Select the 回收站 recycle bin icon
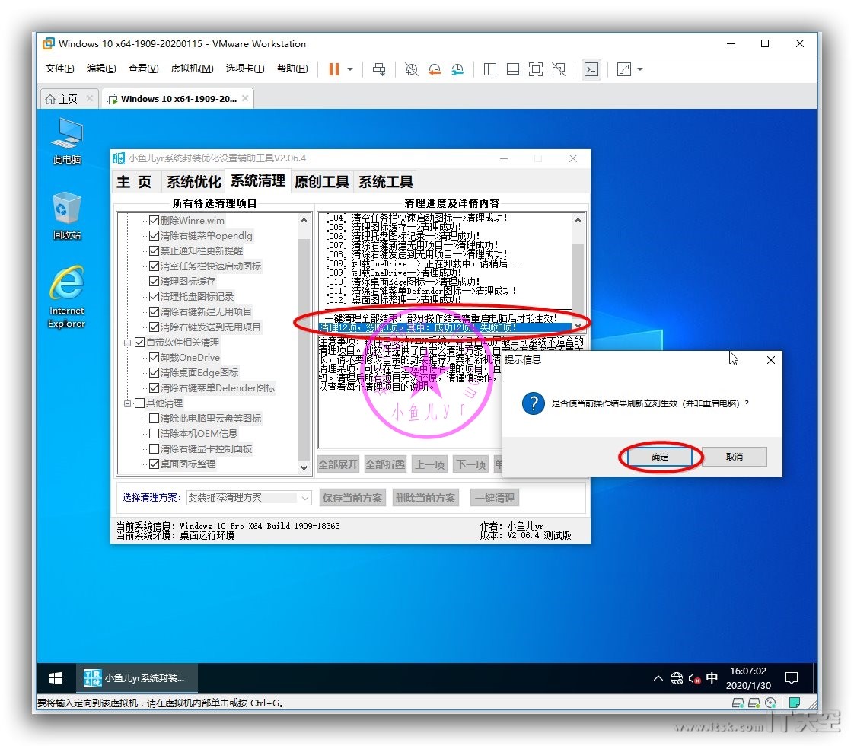This screenshot has height=746, width=854. [67, 215]
